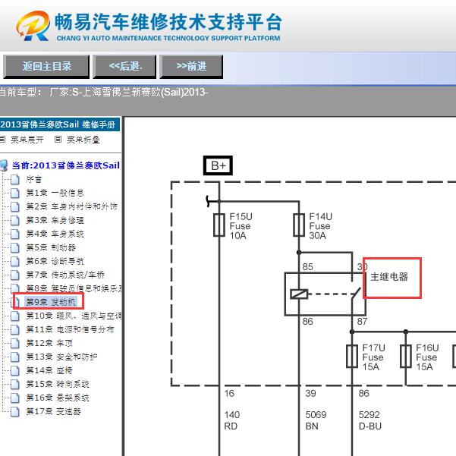
Task: Click the page icon beside 第12章 车顶
Action: [x=15, y=344]
